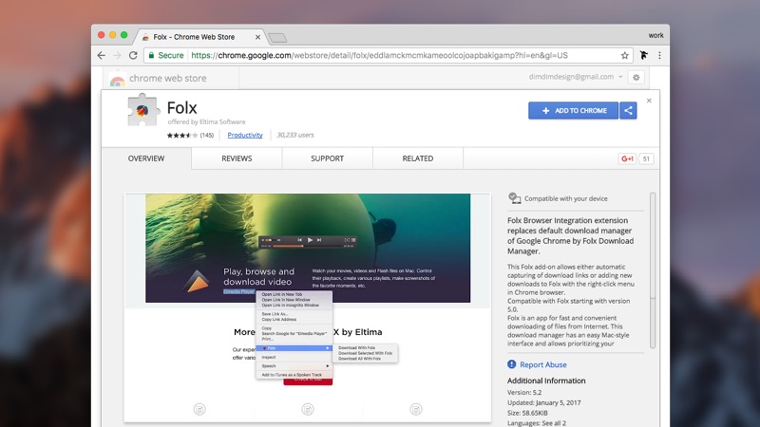The height and width of the screenshot is (427, 760).
Task: Open the Reviews tab
Action: 237,158
